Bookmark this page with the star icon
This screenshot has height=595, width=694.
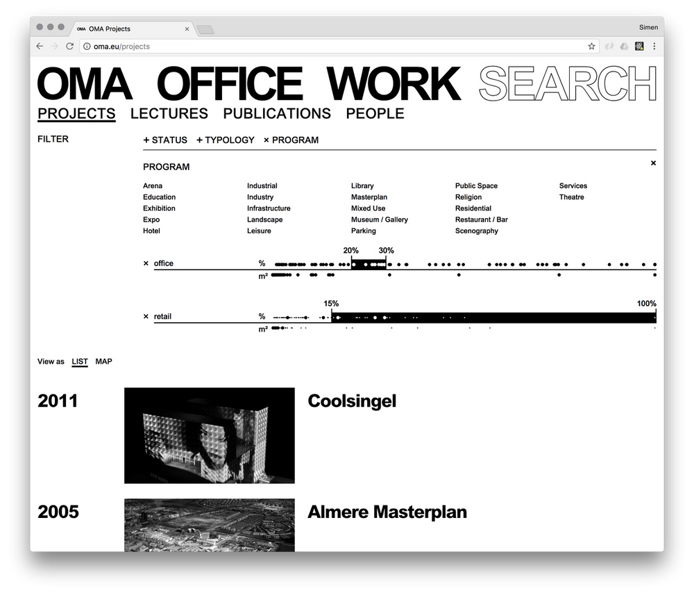coord(591,46)
